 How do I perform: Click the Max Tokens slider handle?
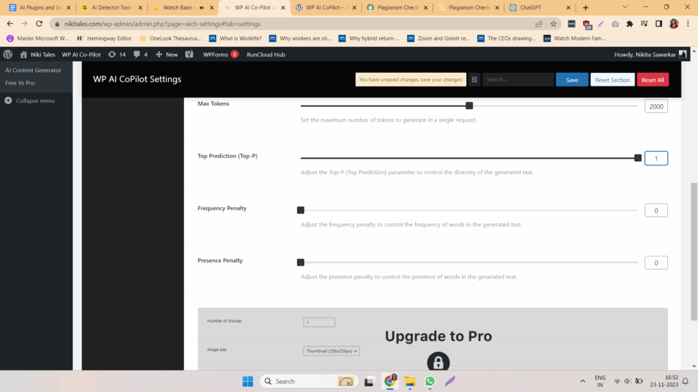click(469, 105)
